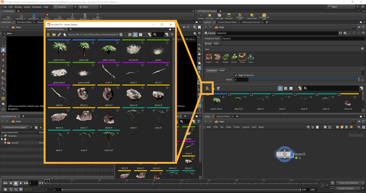Viewport: 366px width, 193px height.
Task: Open the Performance Monitor tab
Action: click(251, 22)
